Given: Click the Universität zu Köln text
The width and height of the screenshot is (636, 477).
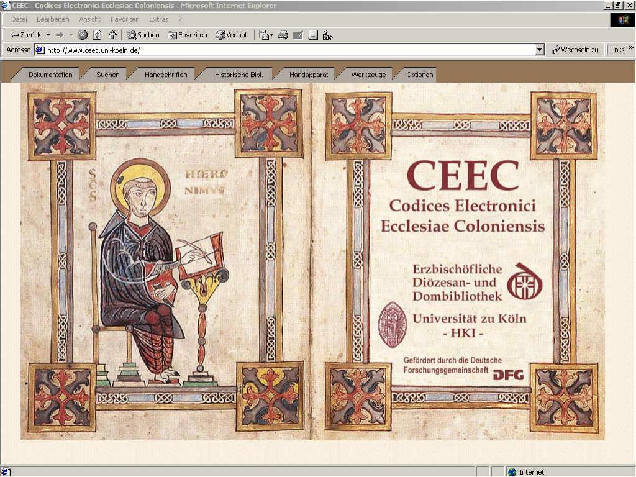Looking at the screenshot, I should click(470, 319).
